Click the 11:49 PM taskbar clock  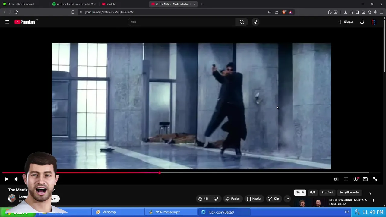pyautogui.click(x=373, y=212)
